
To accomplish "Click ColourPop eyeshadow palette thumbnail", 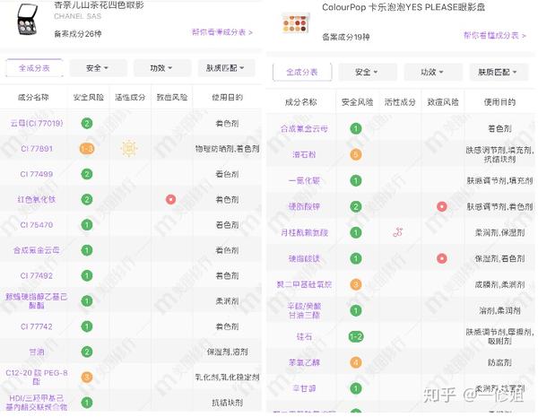I will [x=296, y=23].
